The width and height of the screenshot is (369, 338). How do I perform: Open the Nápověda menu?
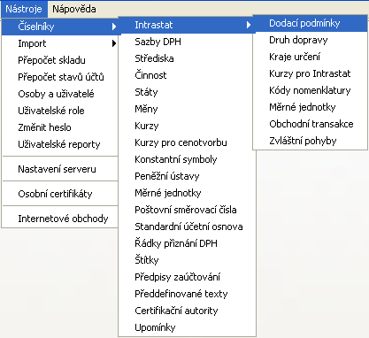[x=74, y=9]
